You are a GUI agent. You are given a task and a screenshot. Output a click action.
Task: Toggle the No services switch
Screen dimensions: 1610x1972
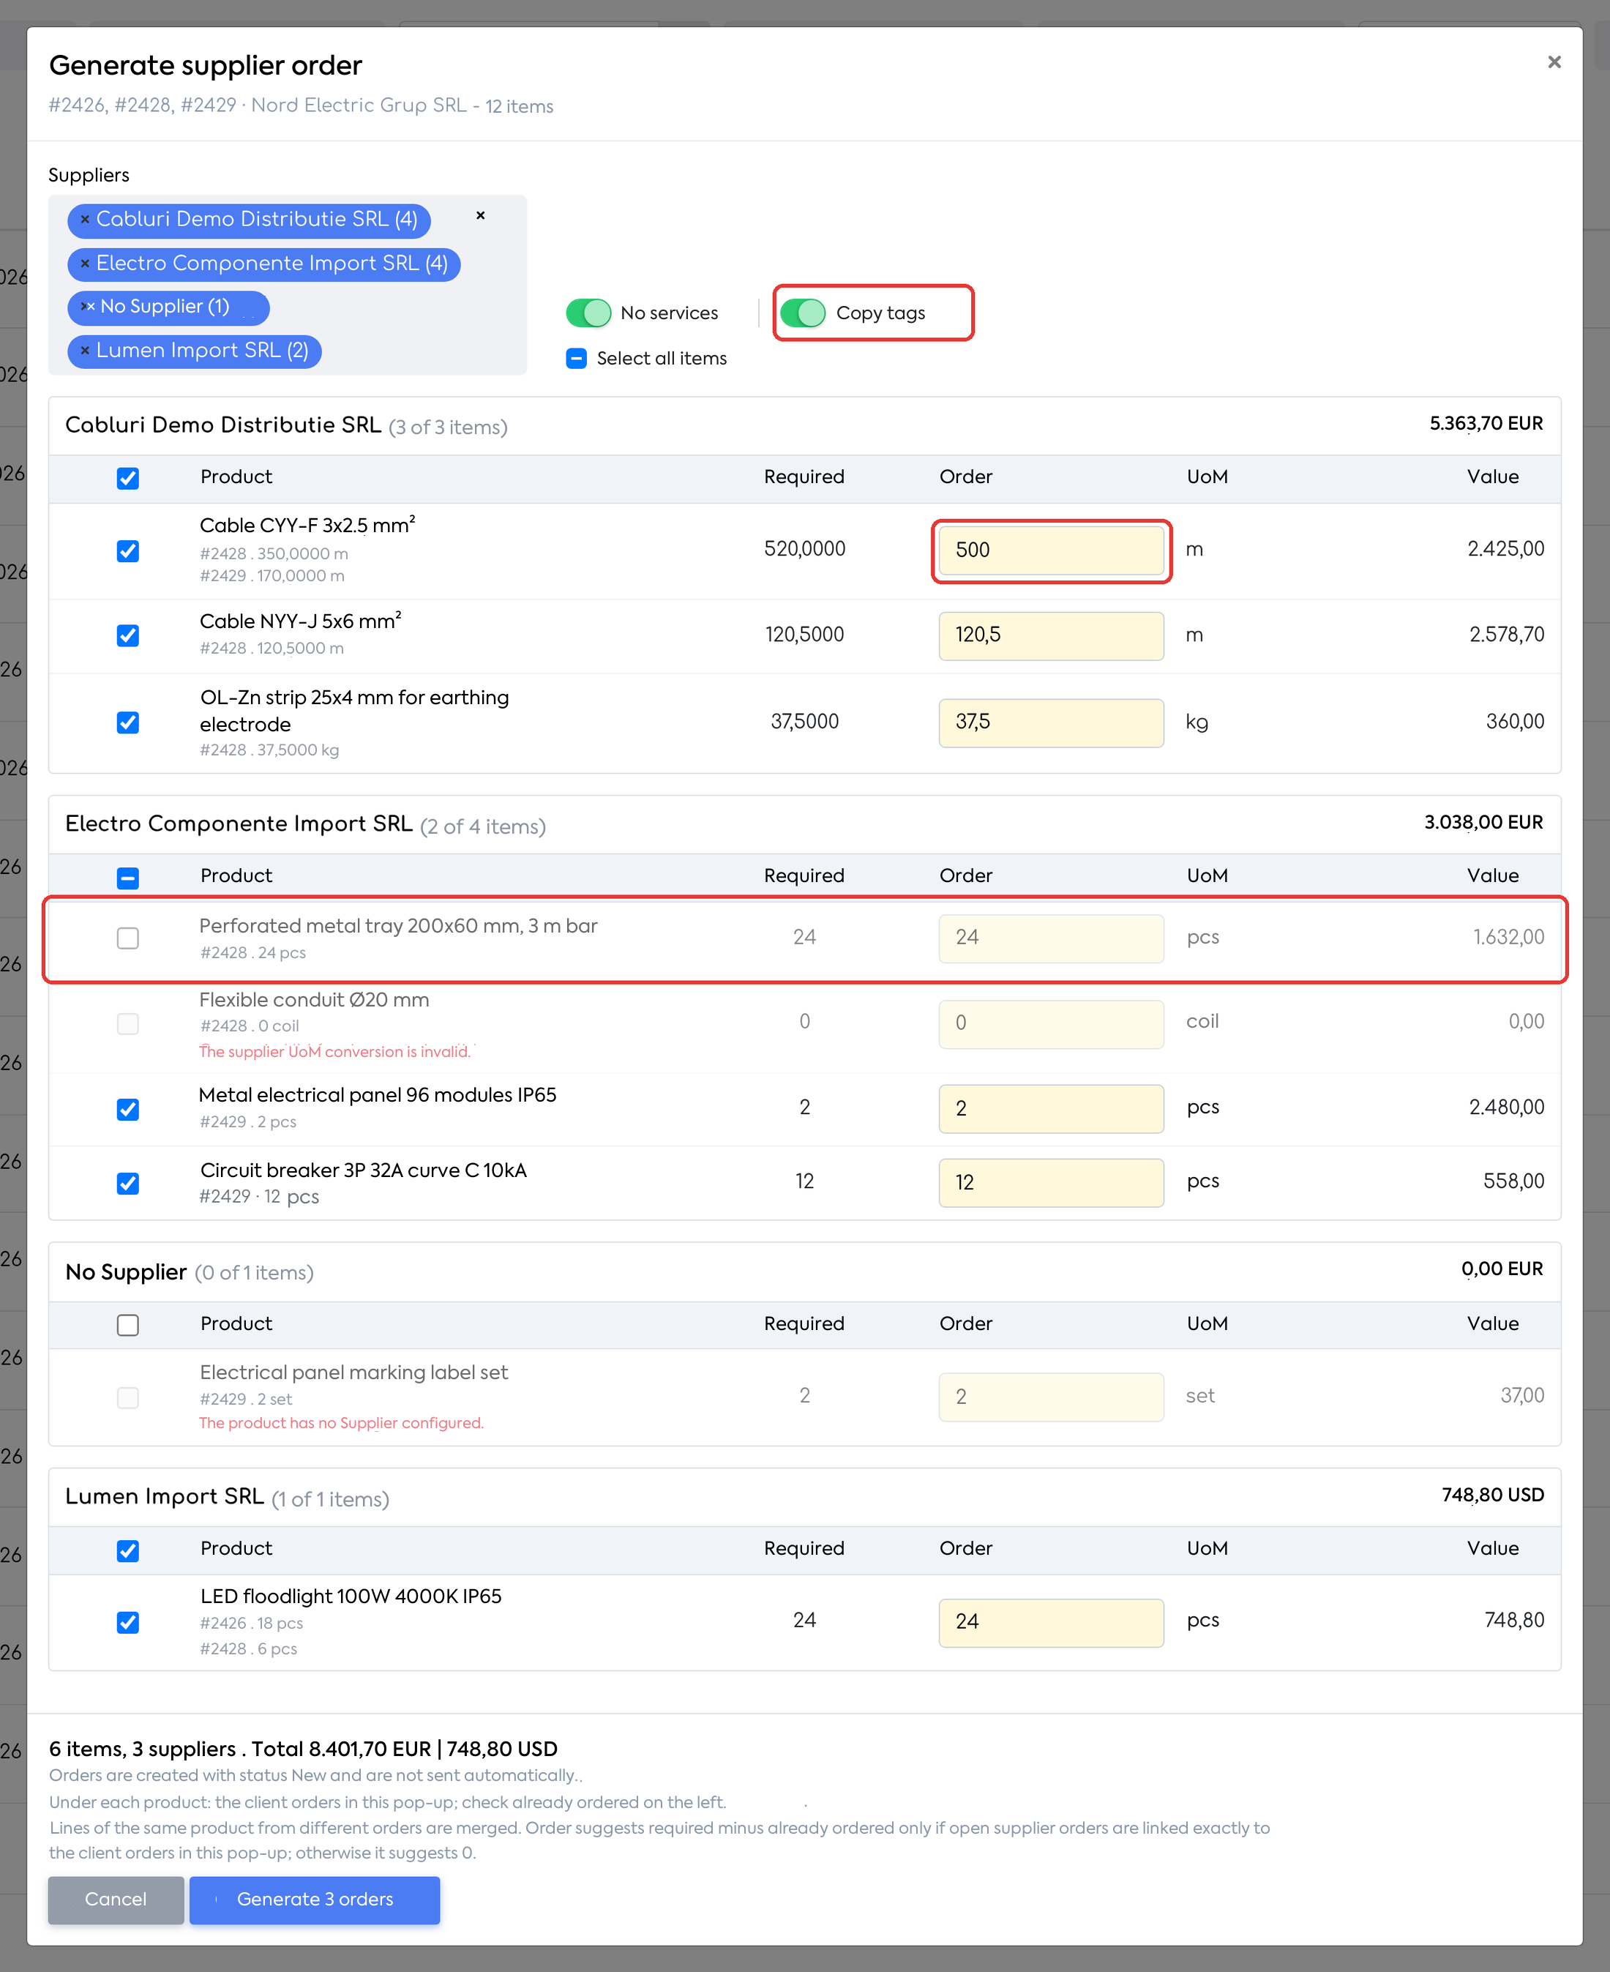[588, 313]
